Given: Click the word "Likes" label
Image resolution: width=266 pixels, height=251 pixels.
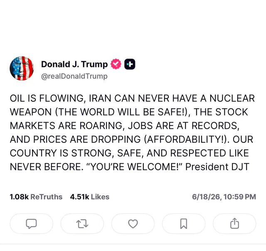Looking at the screenshot, I should tap(100, 197).
